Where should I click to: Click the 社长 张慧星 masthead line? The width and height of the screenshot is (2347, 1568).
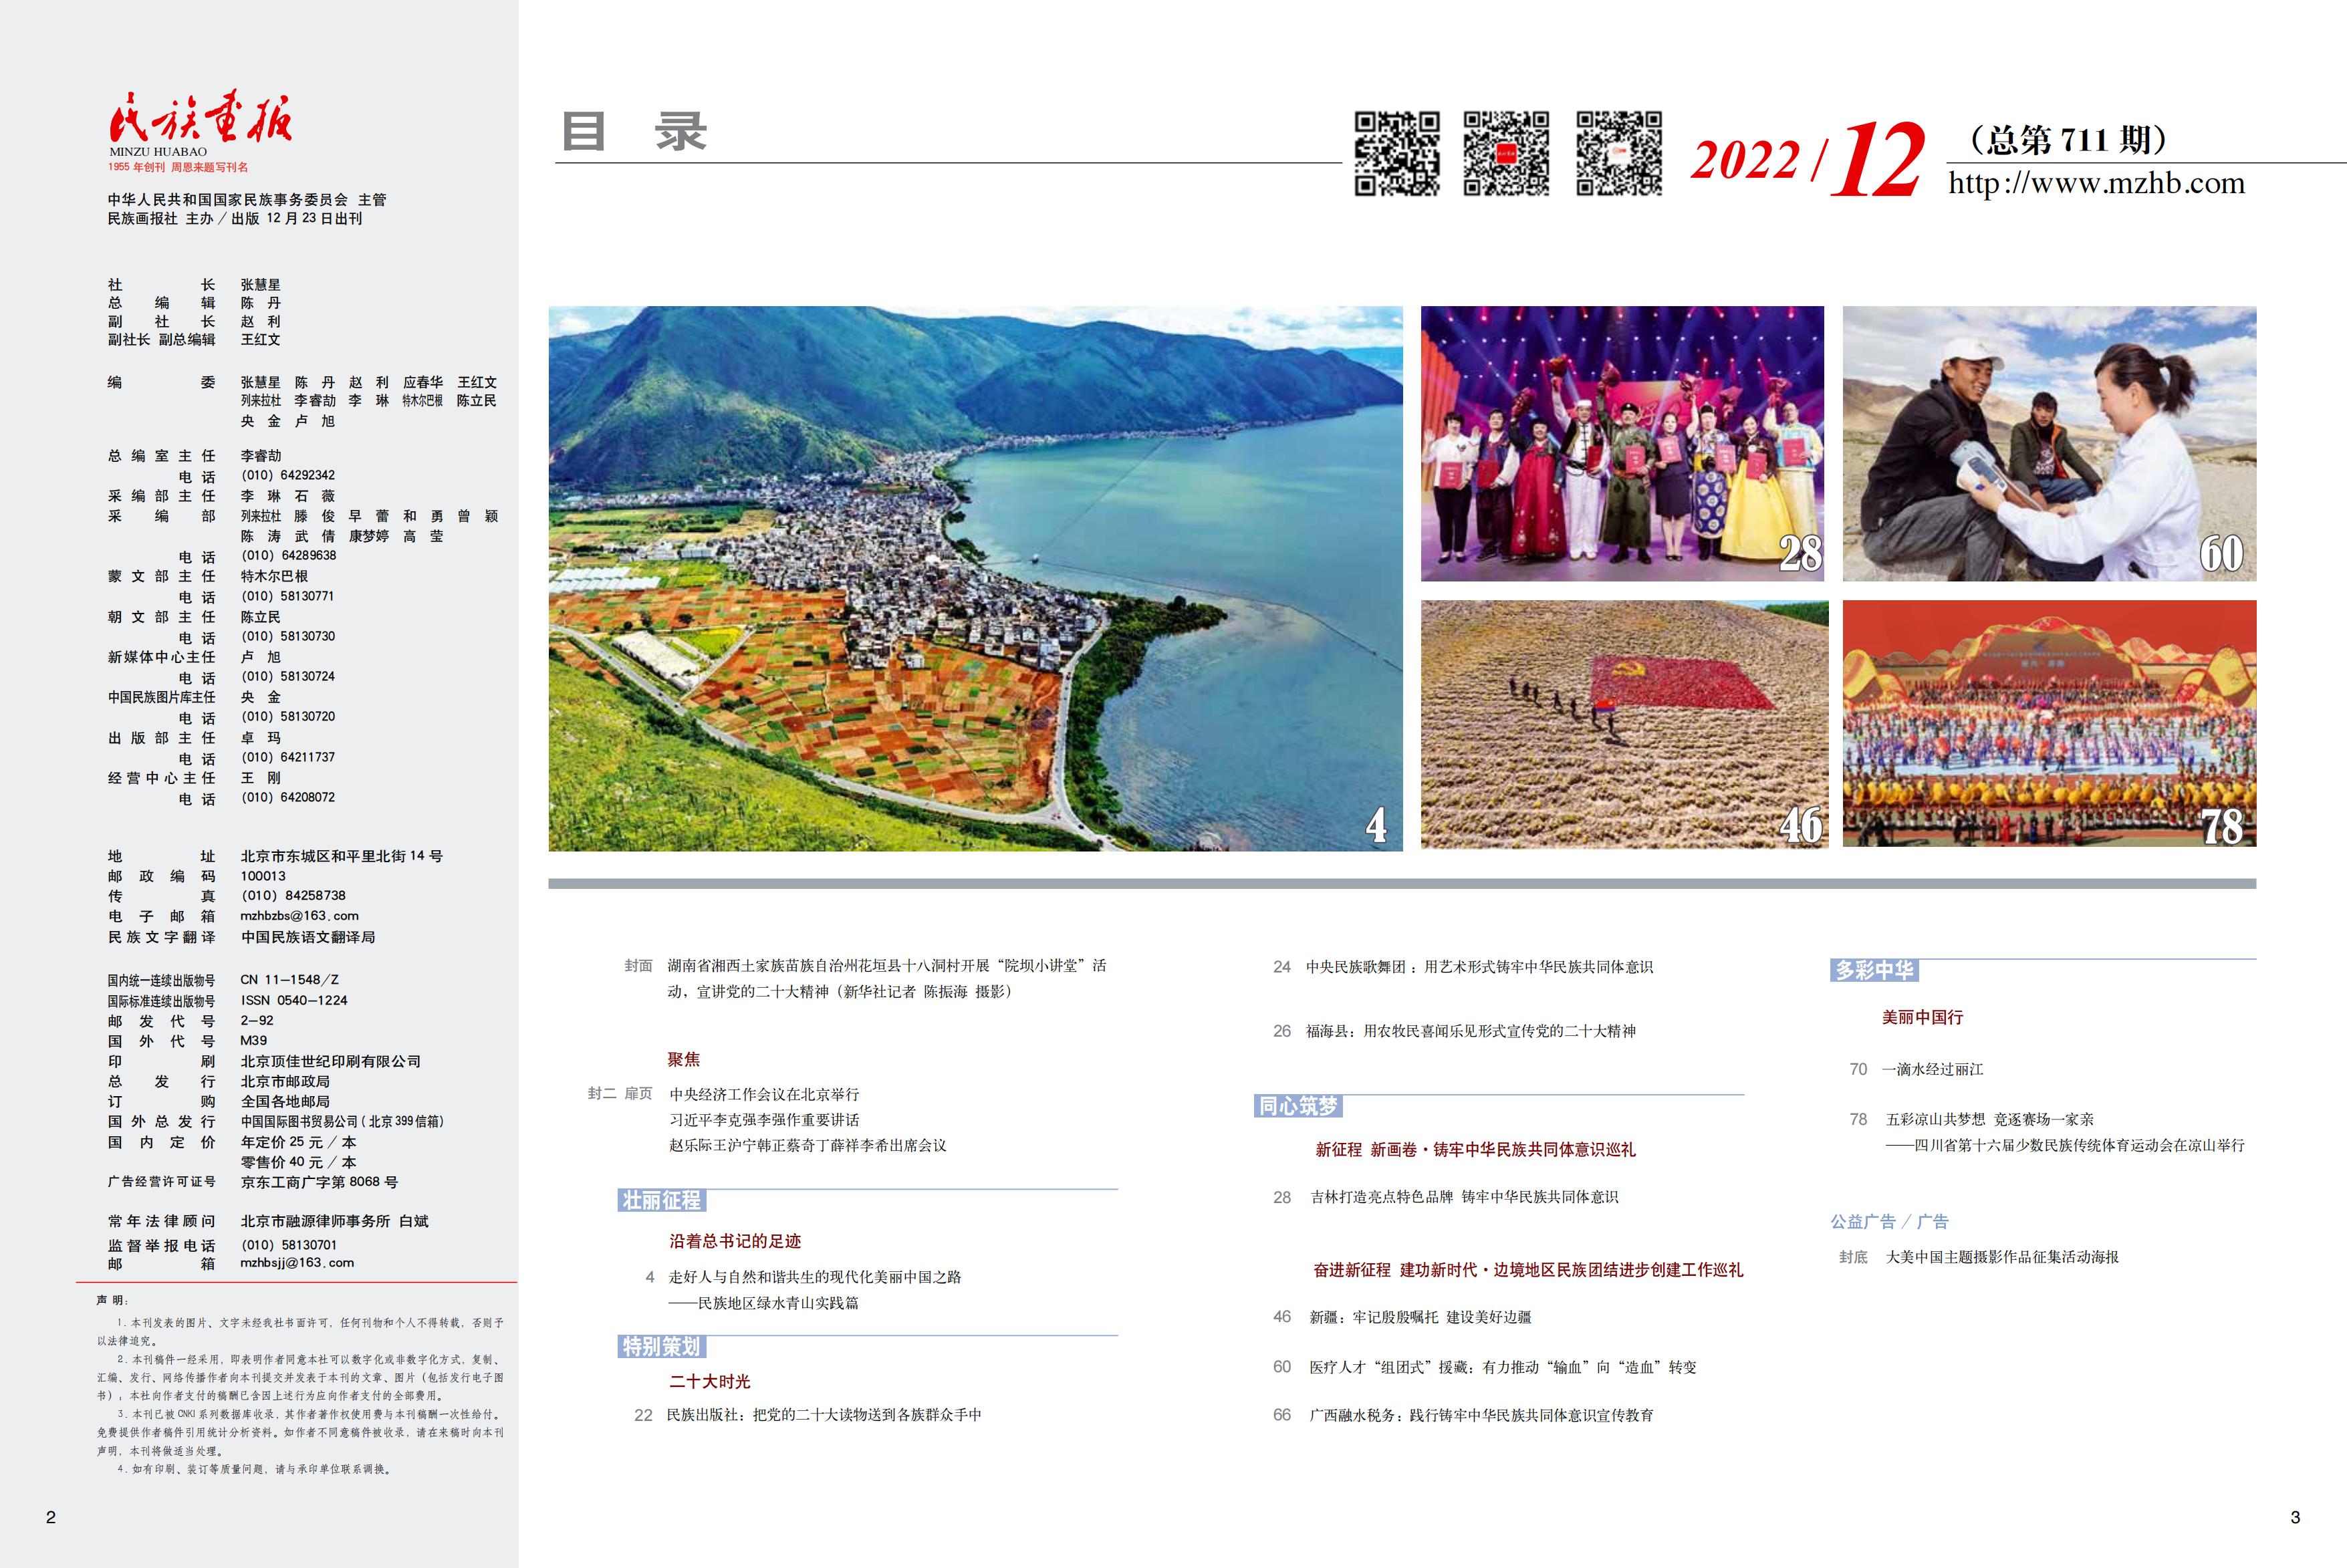[x=194, y=285]
